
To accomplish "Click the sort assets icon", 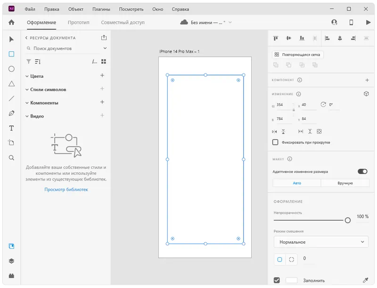I will pos(38,62).
